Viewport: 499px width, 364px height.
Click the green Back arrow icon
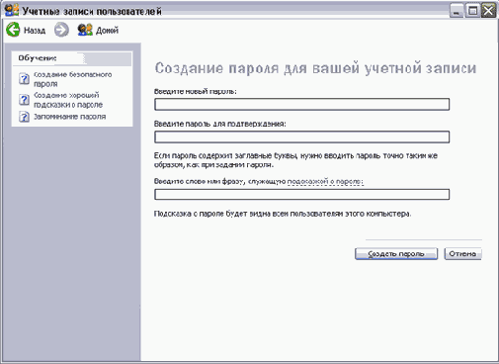[13, 30]
